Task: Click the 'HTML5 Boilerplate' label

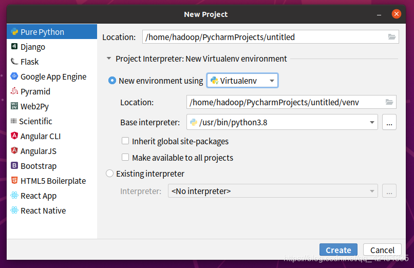Action: (x=53, y=181)
